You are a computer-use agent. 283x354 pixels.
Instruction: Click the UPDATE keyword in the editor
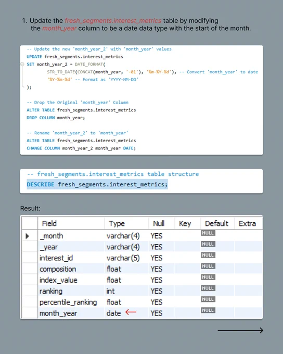tap(34, 57)
